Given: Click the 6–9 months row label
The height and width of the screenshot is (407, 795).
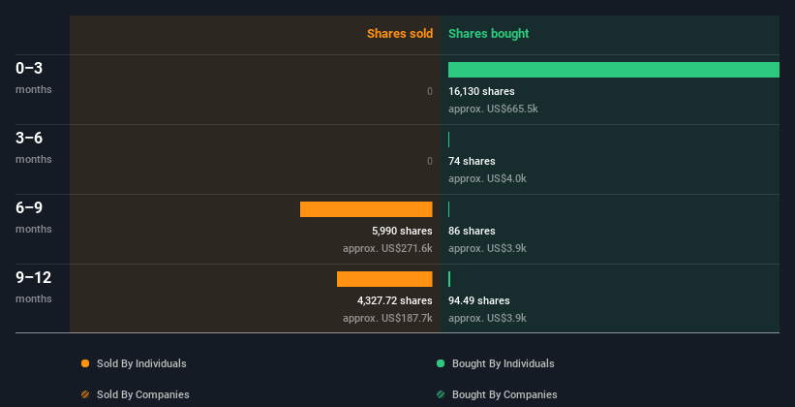Looking at the screenshot, I should point(34,217).
